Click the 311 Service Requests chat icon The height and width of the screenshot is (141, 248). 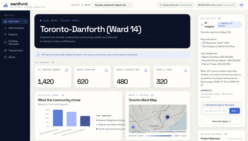(67, 70)
